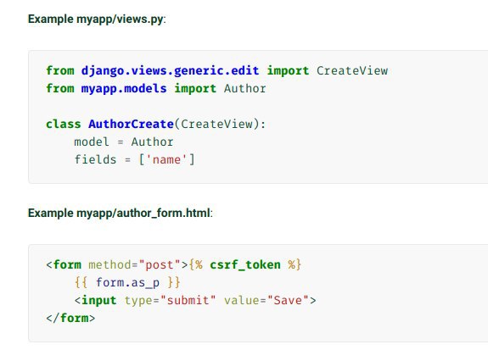Click the attribute value "Save" in the input tag
This screenshot has height=361, width=488.
288,300
